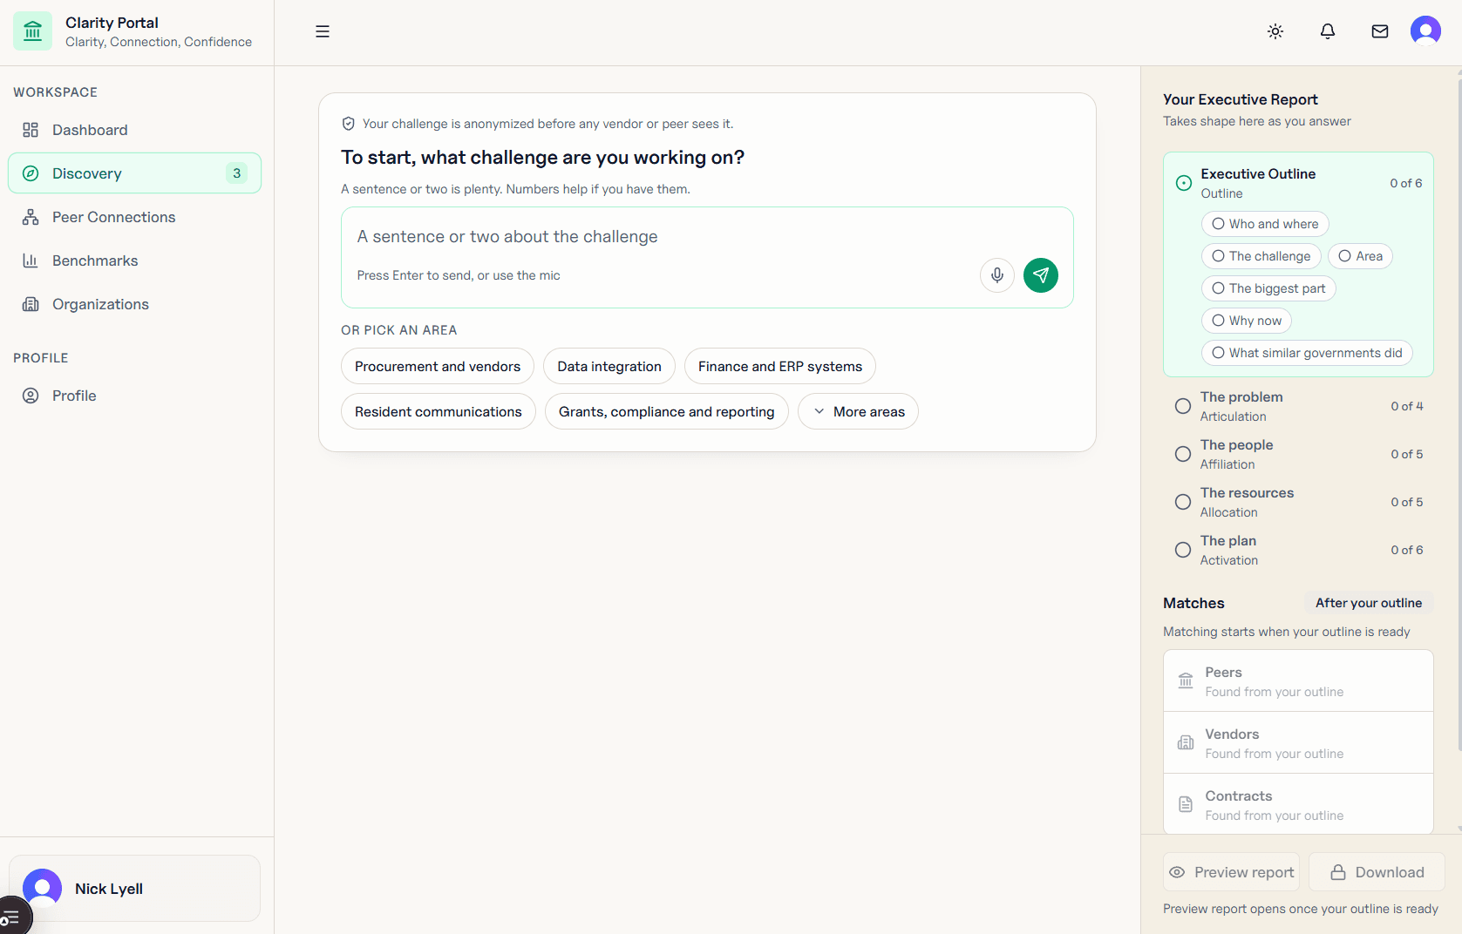Select 'What similar governments did' item
The image size is (1462, 934).
pos(1307,353)
